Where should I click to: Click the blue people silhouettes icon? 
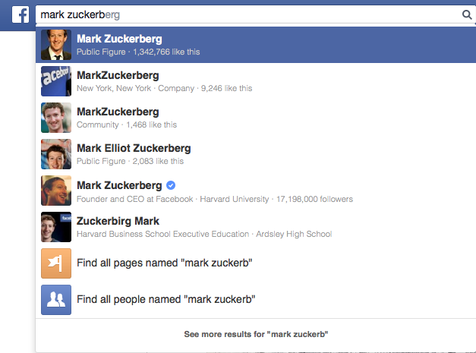[56, 300]
